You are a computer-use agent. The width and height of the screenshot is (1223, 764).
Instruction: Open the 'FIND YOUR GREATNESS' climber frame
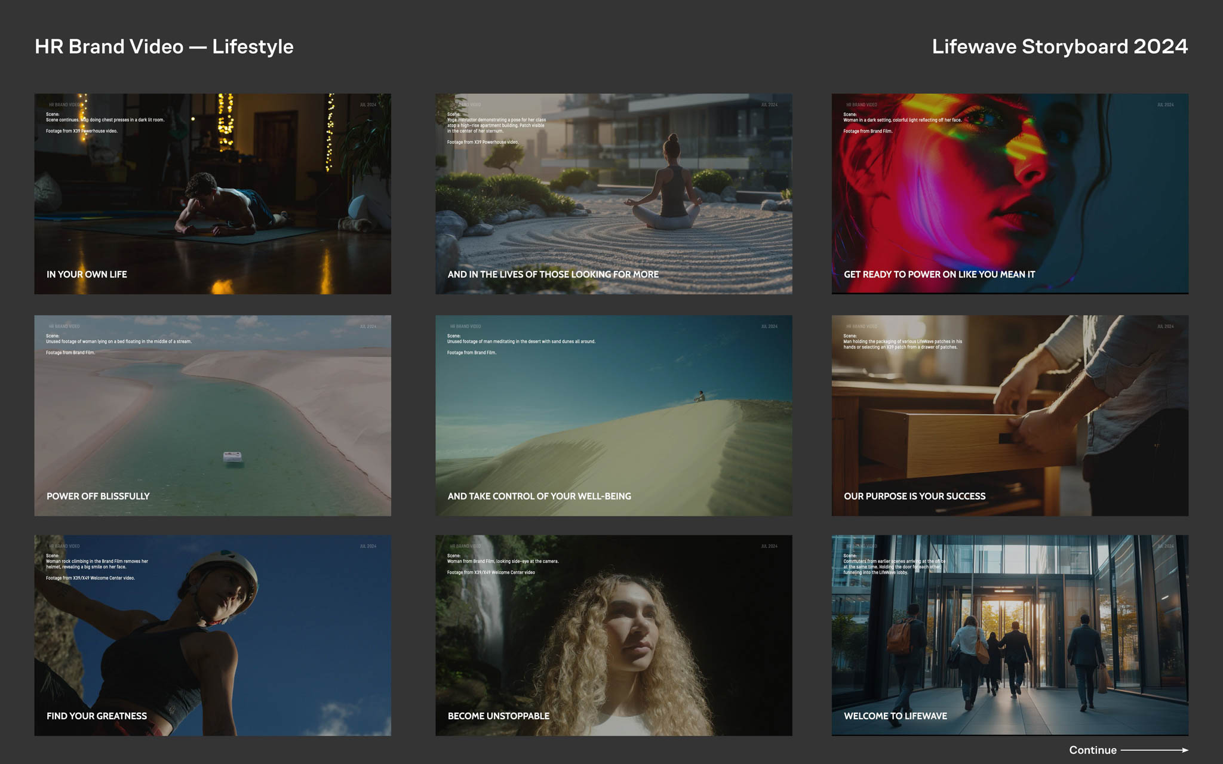click(x=213, y=635)
